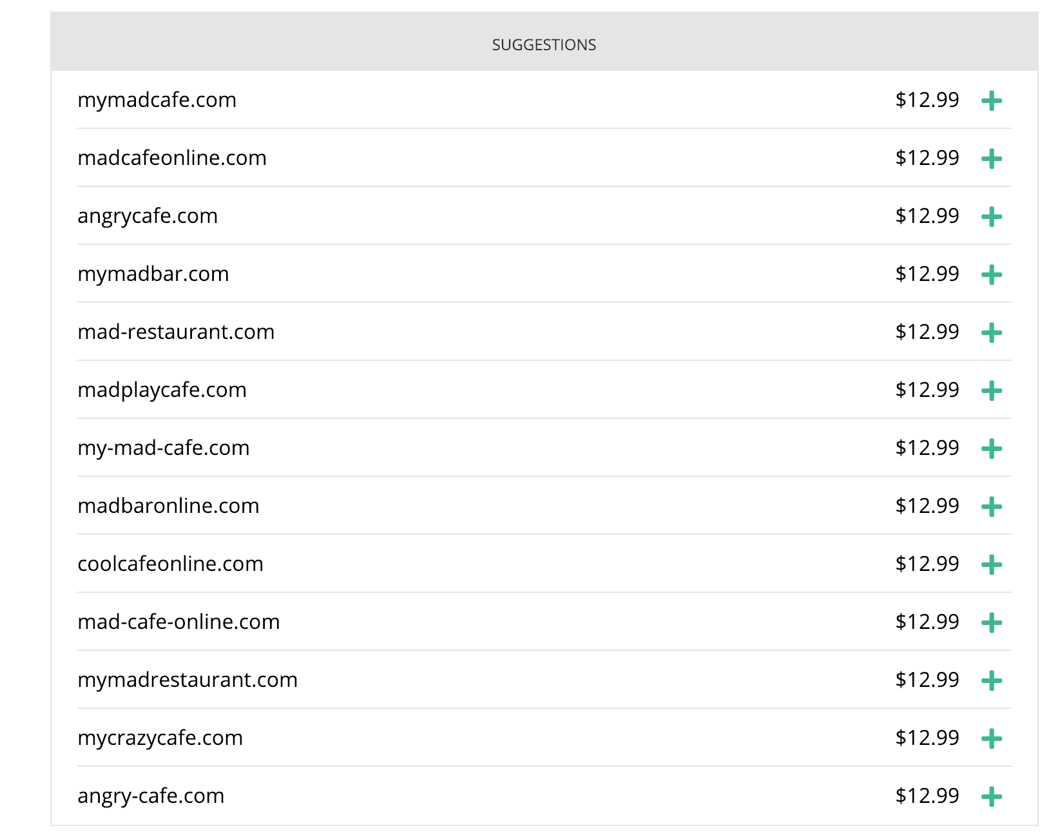Tap the plus icon for madbaronline.com
Viewport: 1058px width, 839px height.
click(991, 506)
